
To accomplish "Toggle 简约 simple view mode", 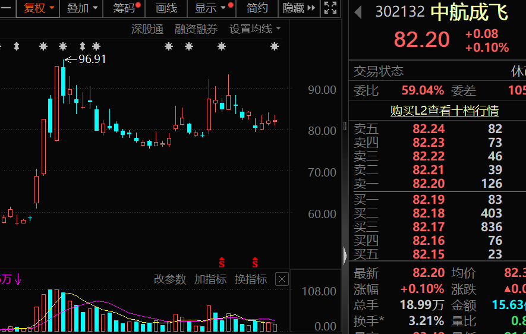I will [x=257, y=8].
